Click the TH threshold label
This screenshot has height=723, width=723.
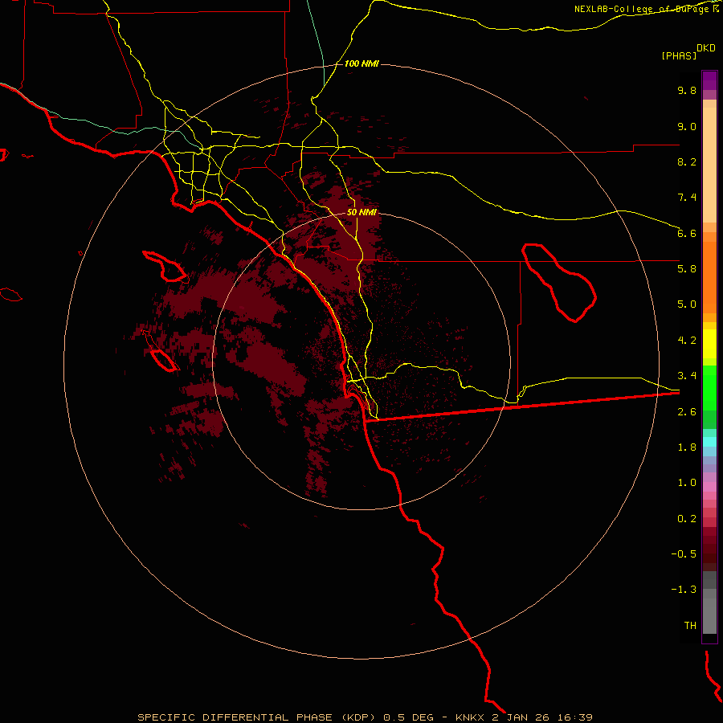(690, 626)
